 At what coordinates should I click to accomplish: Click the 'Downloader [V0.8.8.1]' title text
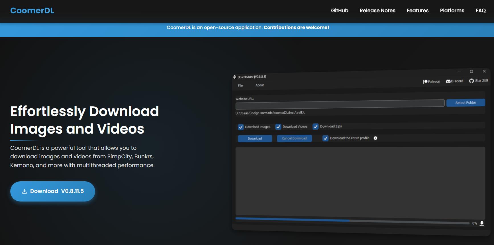[252, 77]
